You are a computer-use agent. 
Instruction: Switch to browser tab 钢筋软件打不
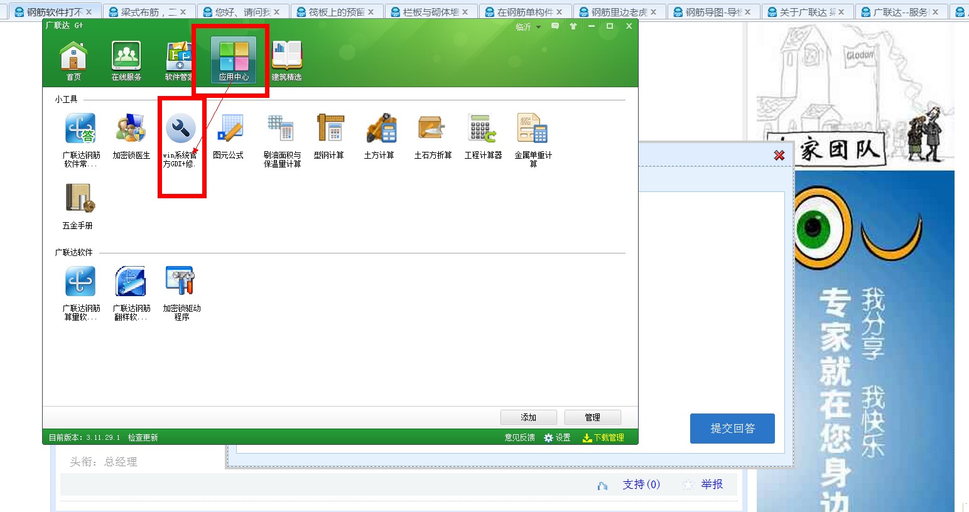tap(54, 12)
